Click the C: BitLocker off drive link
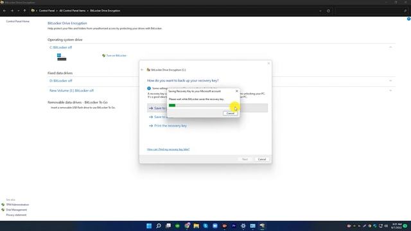 [60, 47]
